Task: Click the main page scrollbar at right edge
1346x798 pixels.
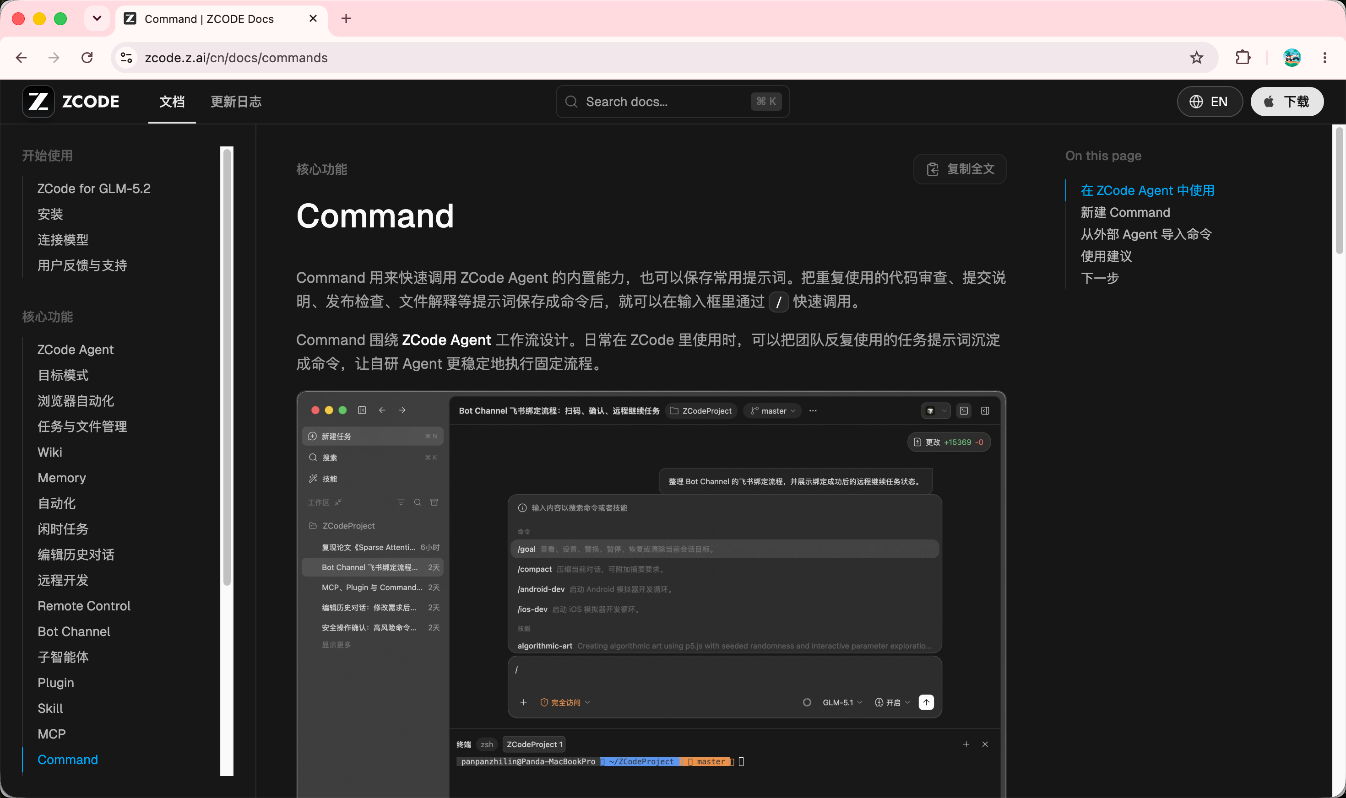Action: (1339, 190)
